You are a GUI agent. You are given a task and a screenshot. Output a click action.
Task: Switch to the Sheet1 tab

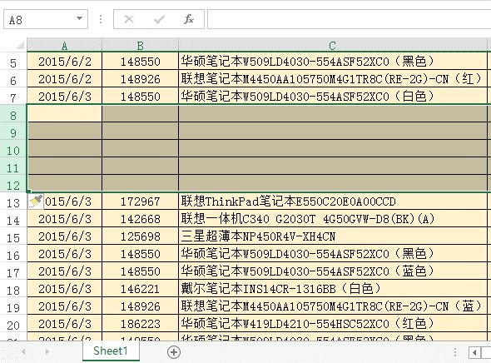click(x=111, y=351)
